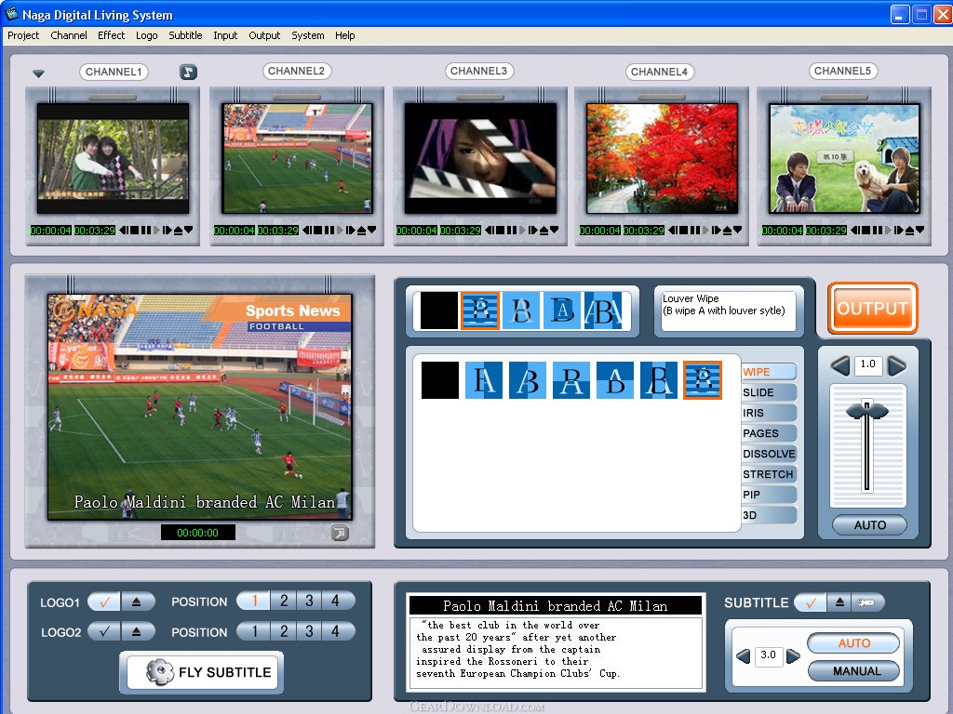Select the black cut transition in top row
Image resolution: width=953 pixels, height=714 pixels.
click(439, 311)
